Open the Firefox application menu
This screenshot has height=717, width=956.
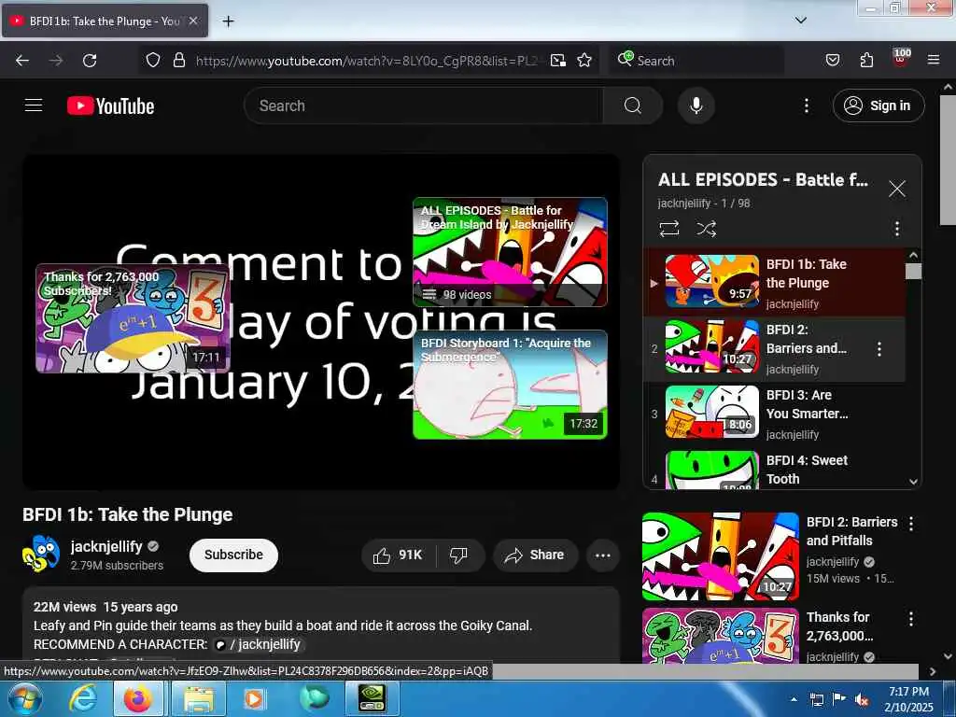click(933, 61)
